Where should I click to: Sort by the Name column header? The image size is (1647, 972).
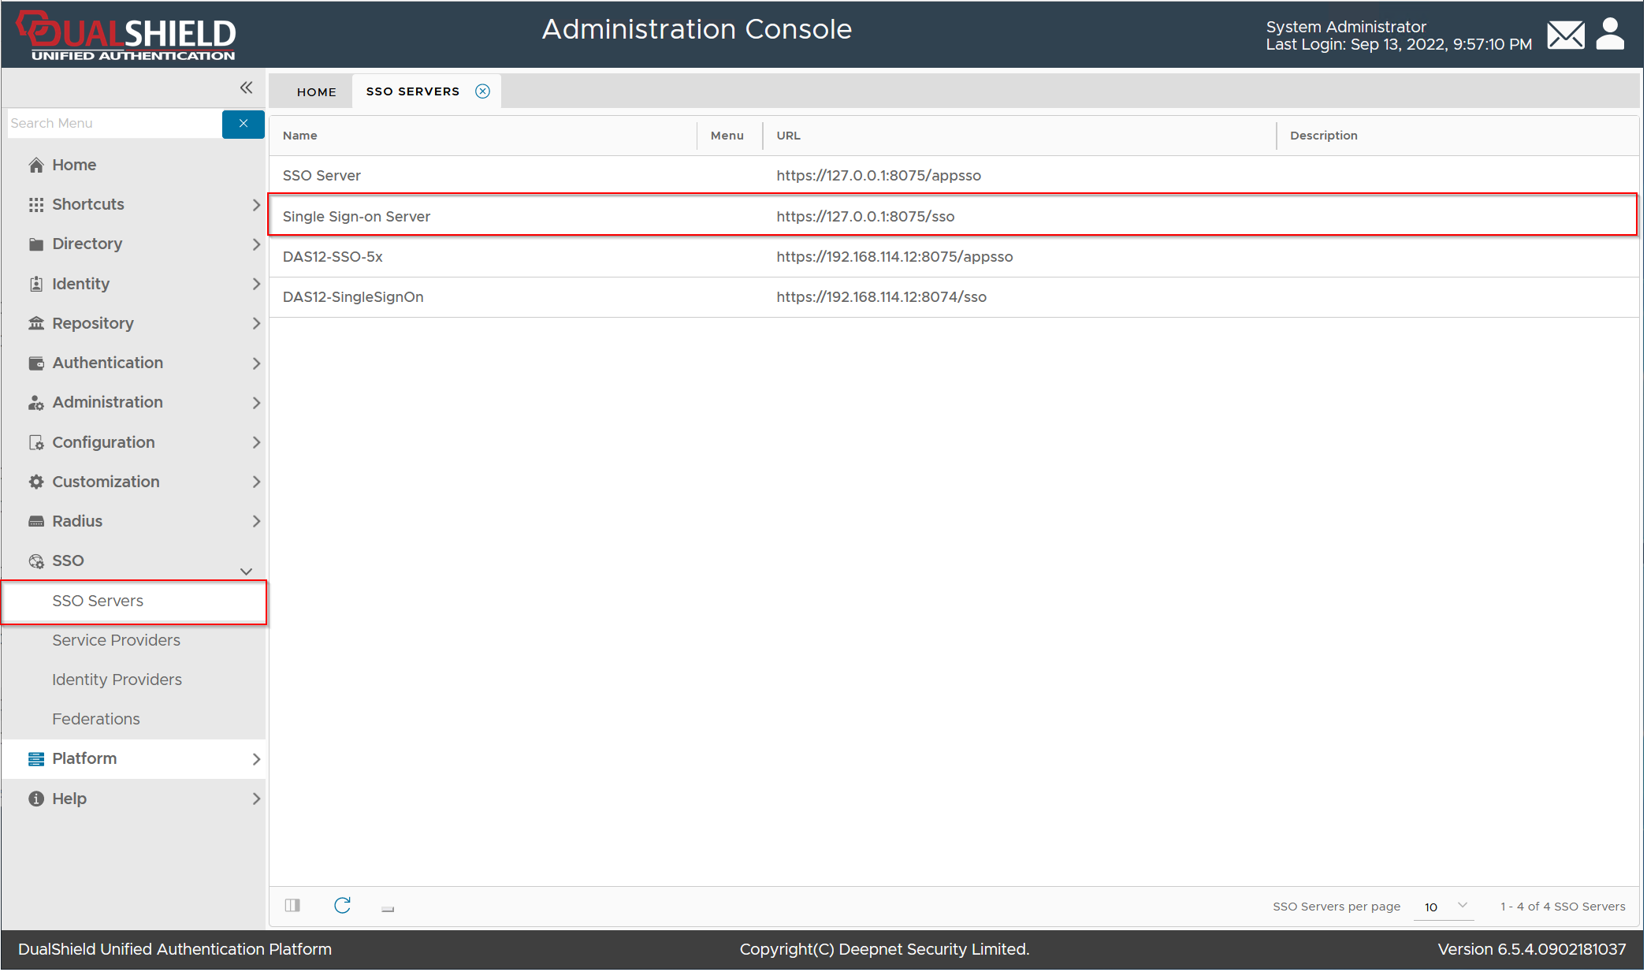[300, 136]
